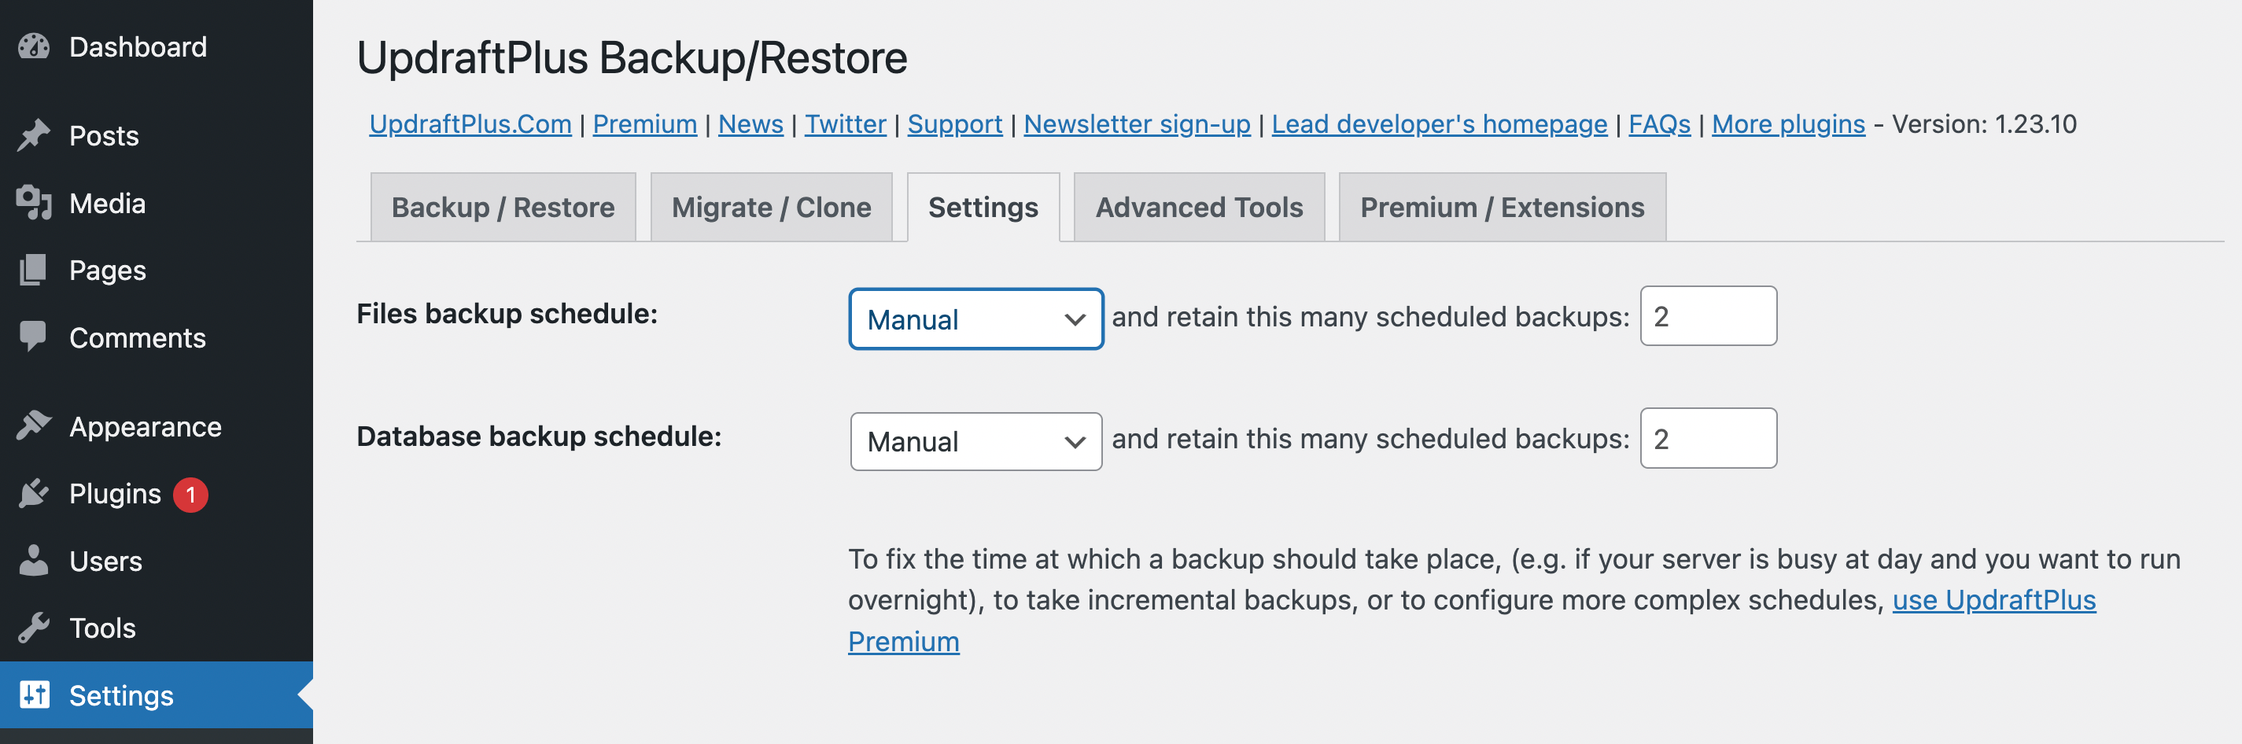Click the FAQs link
Viewport: 2242px width, 744px height.
tap(1658, 123)
